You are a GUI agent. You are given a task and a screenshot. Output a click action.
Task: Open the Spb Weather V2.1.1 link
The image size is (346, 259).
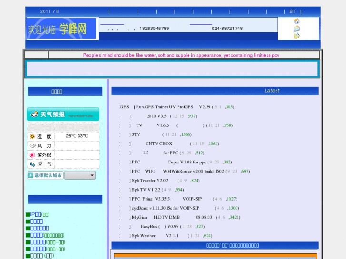point(155,236)
